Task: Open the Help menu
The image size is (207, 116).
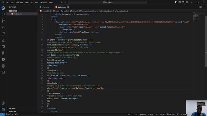Action: tap(51, 2)
